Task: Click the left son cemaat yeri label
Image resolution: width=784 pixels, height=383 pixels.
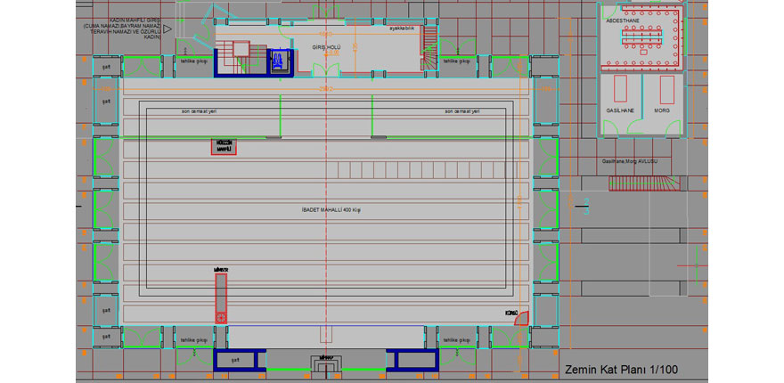Action: [199, 111]
